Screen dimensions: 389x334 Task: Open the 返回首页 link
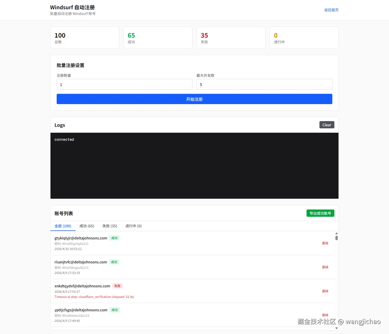(x=331, y=10)
